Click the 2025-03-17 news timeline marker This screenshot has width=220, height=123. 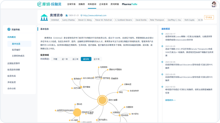pos(162,34)
